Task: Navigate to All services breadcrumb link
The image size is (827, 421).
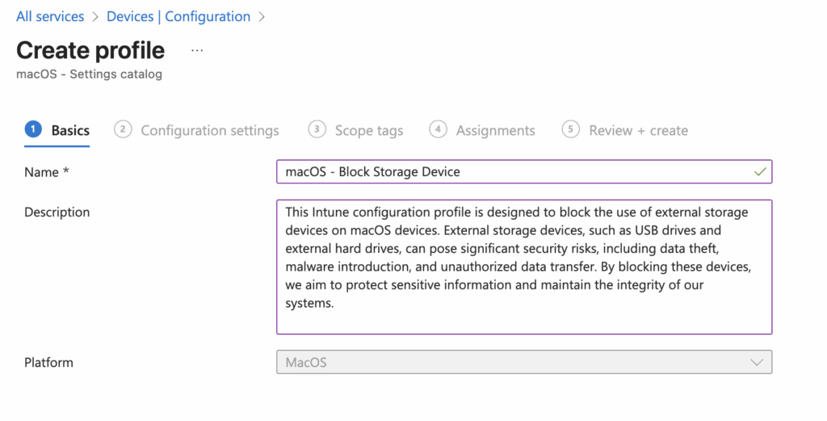Action: (50, 16)
